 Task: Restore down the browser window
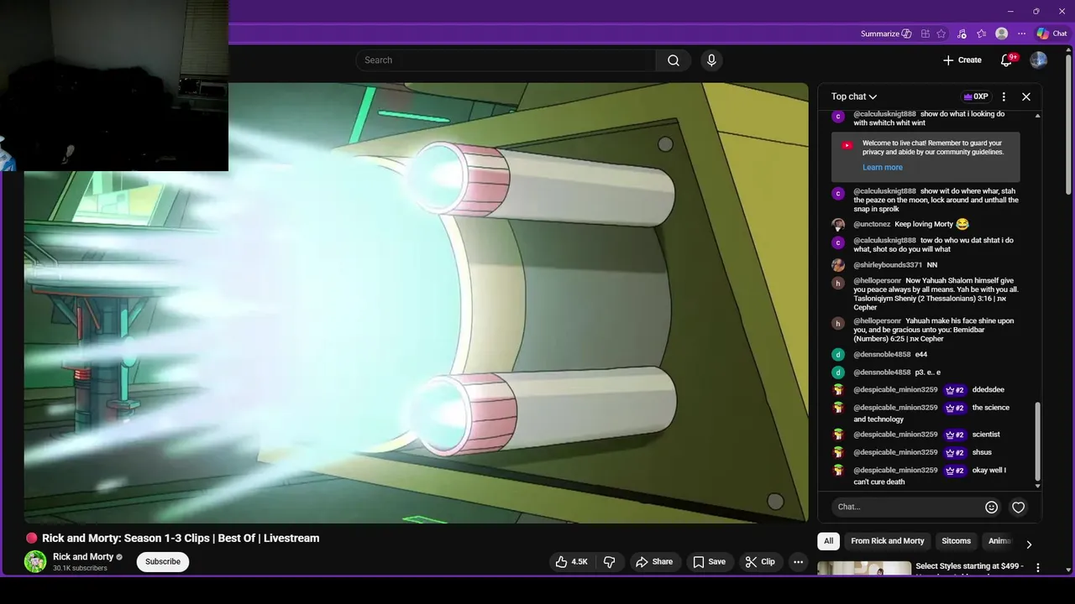click(x=1036, y=11)
